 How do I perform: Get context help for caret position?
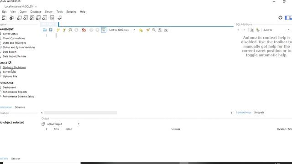[258, 30]
